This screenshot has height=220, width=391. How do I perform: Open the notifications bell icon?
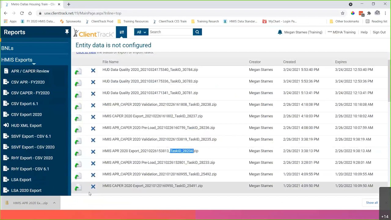point(280,32)
